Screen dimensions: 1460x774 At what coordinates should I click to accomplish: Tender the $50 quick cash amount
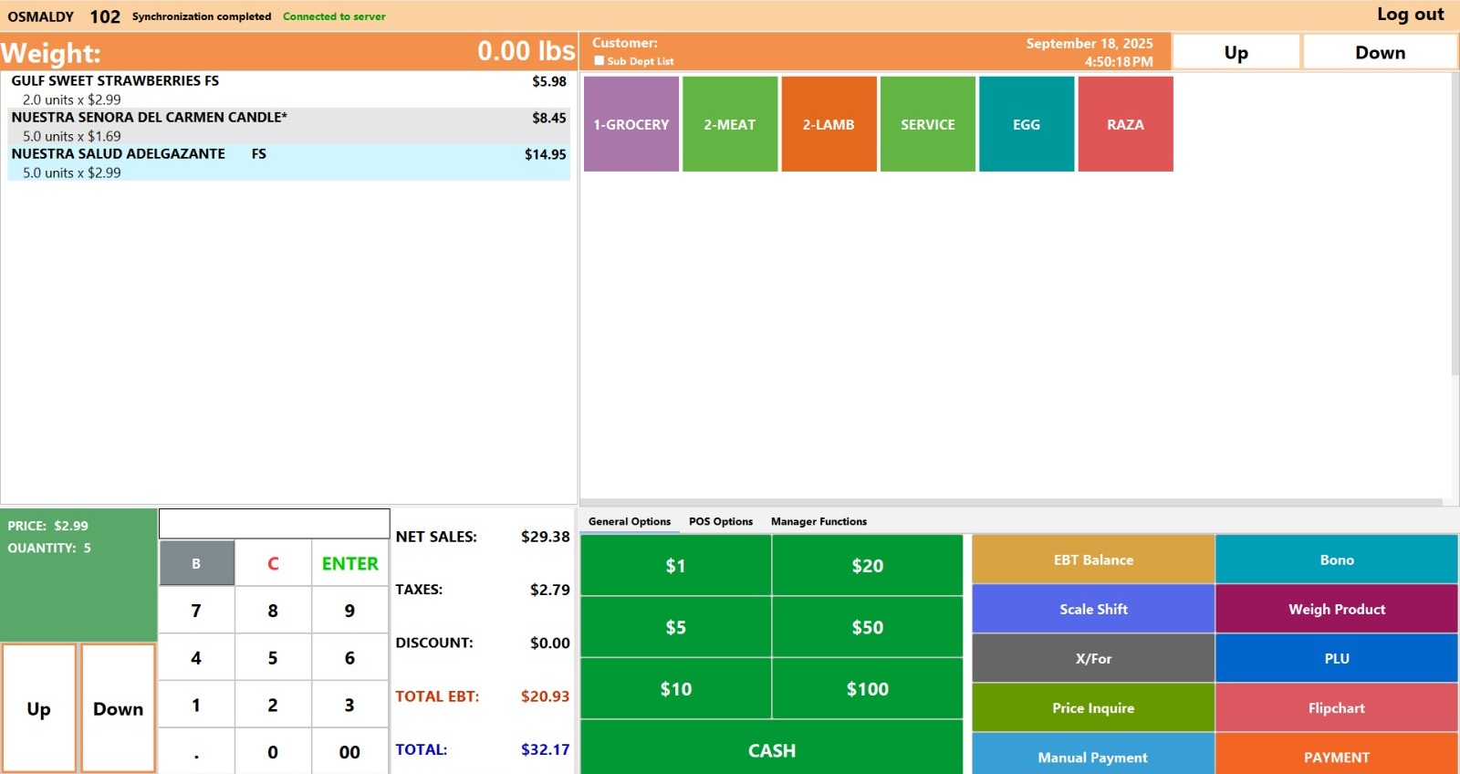coord(868,627)
